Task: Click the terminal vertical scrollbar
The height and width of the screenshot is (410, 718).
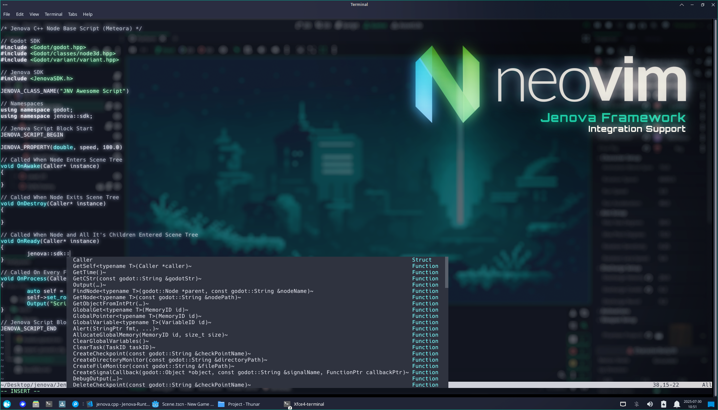Action: click(x=715, y=207)
